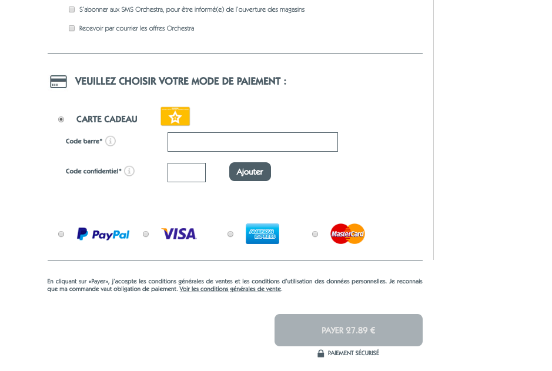552x371 pixels.
Task: Click the info icon beside Code barre
Action: 110,141
